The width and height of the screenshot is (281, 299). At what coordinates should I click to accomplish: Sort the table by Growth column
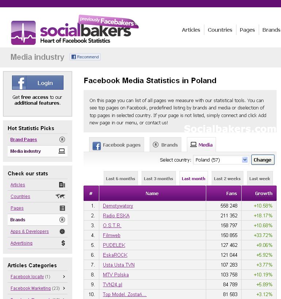pyautogui.click(x=263, y=194)
